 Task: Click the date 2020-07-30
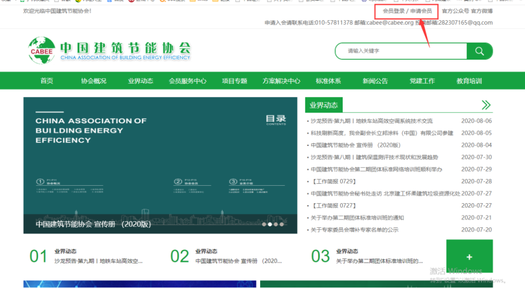pyautogui.click(x=476, y=157)
